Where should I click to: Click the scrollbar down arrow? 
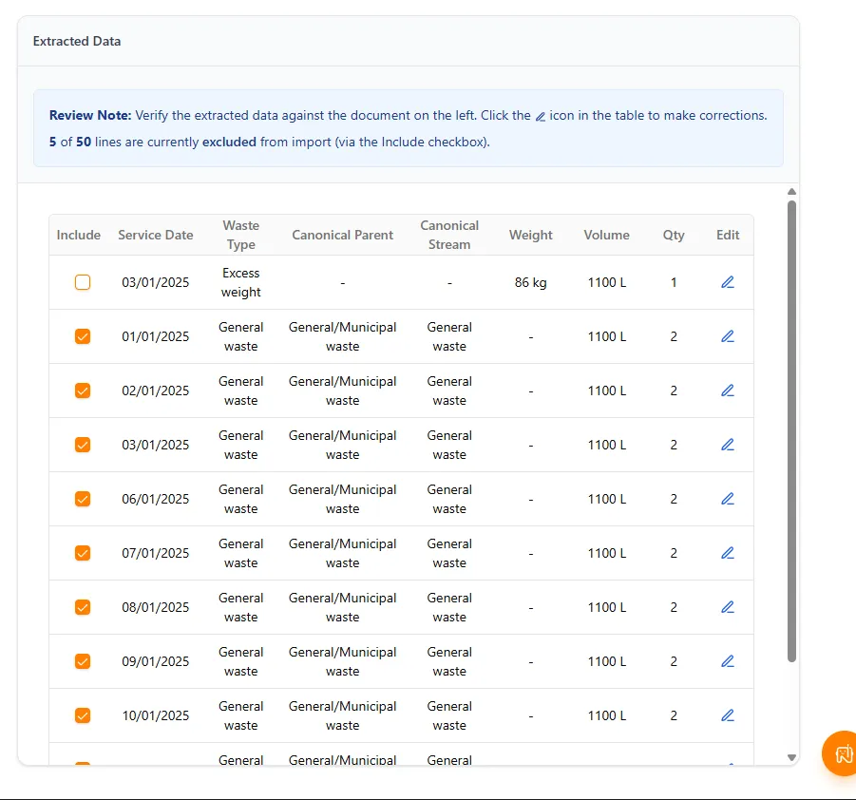[791, 757]
